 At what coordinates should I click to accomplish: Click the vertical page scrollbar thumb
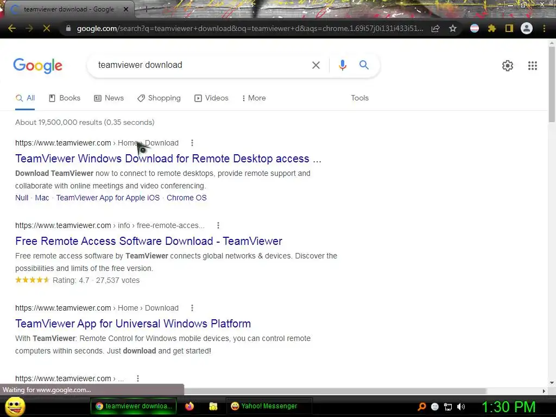pos(552,84)
